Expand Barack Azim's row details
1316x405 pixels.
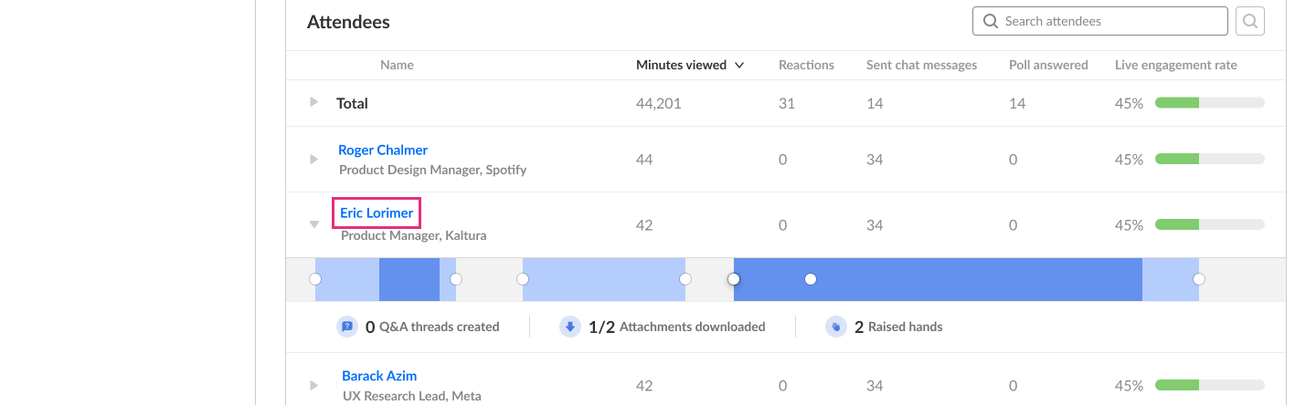pos(314,385)
